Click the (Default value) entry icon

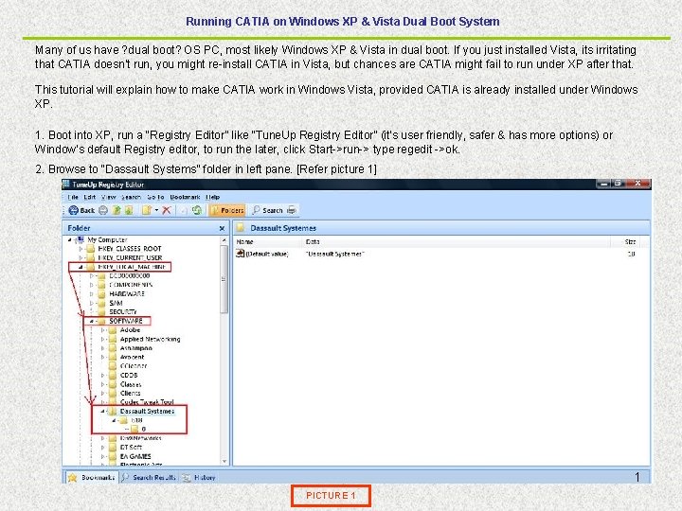pyautogui.click(x=240, y=254)
